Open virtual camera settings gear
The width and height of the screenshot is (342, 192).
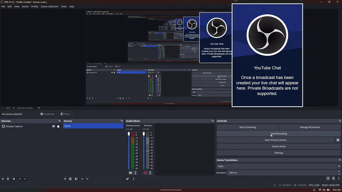tap(338, 140)
